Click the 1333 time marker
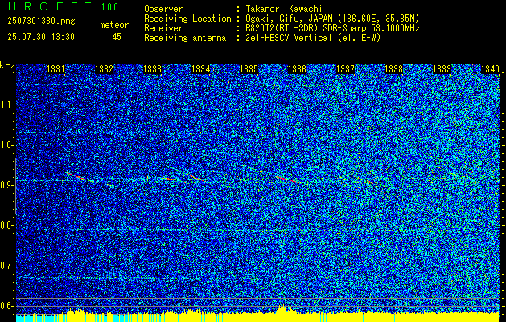506x322 pixels. click(152, 69)
